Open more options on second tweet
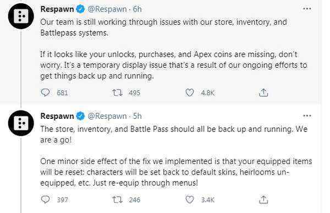 [x=307, y=116]
